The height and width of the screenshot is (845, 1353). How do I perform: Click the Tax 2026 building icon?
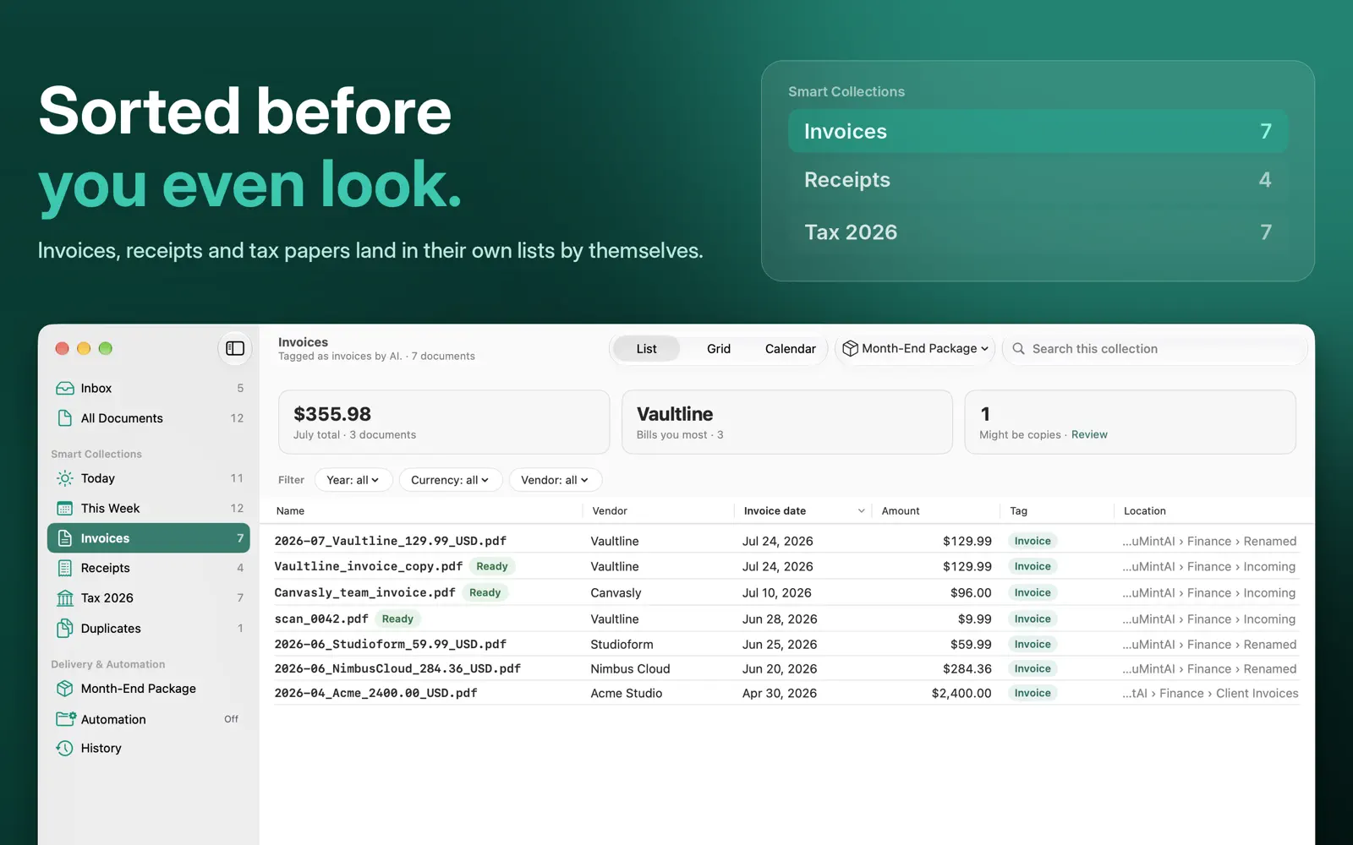coord(65,598)
